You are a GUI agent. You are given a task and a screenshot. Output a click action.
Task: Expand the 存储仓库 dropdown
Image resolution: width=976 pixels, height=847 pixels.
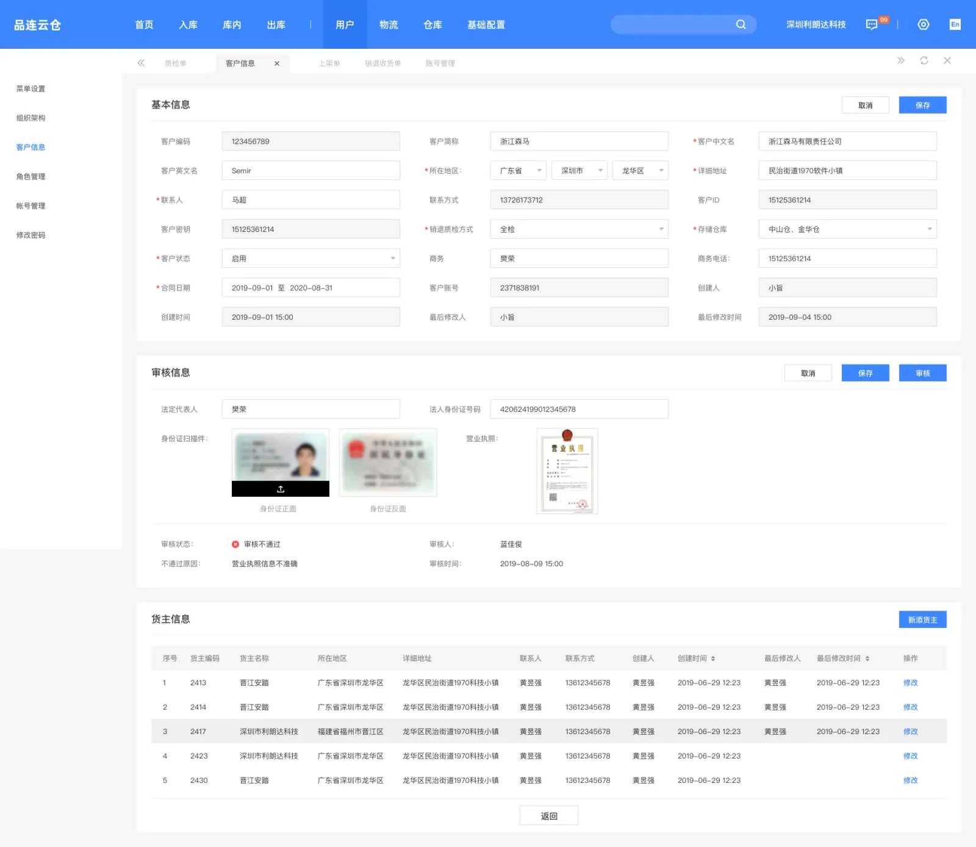point(848,229)
